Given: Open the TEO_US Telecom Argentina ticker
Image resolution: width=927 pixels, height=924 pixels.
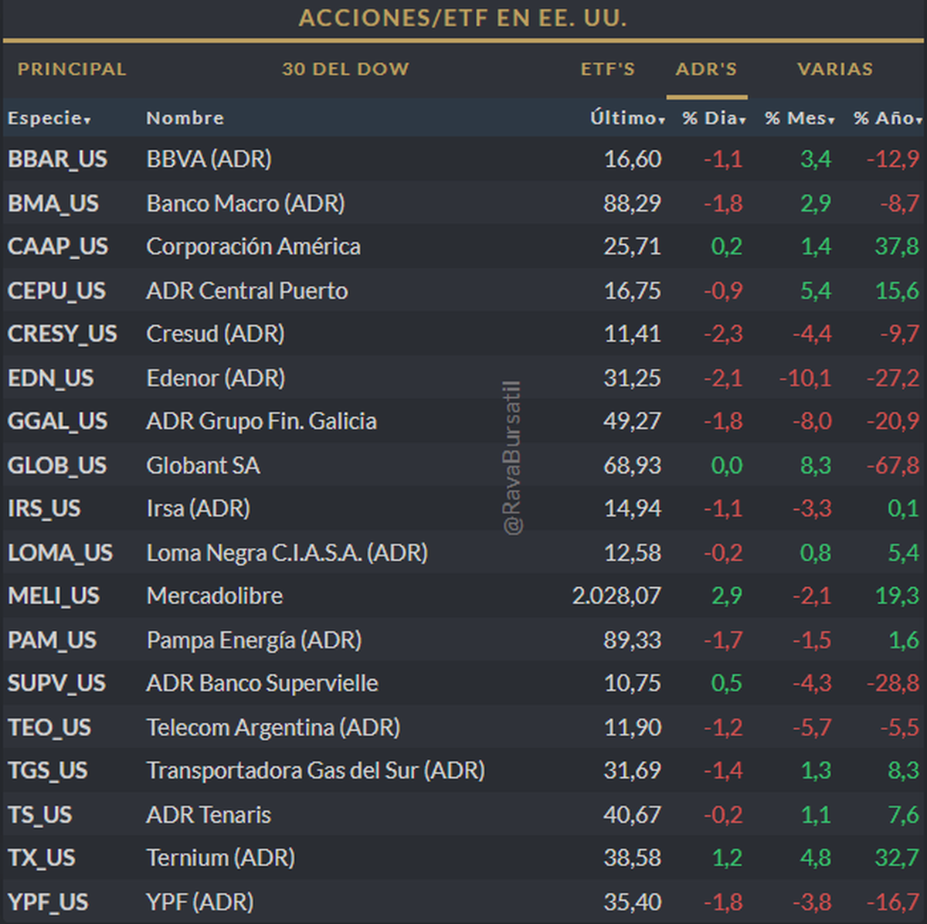Looking at the screenshot, I should (49, 727).
